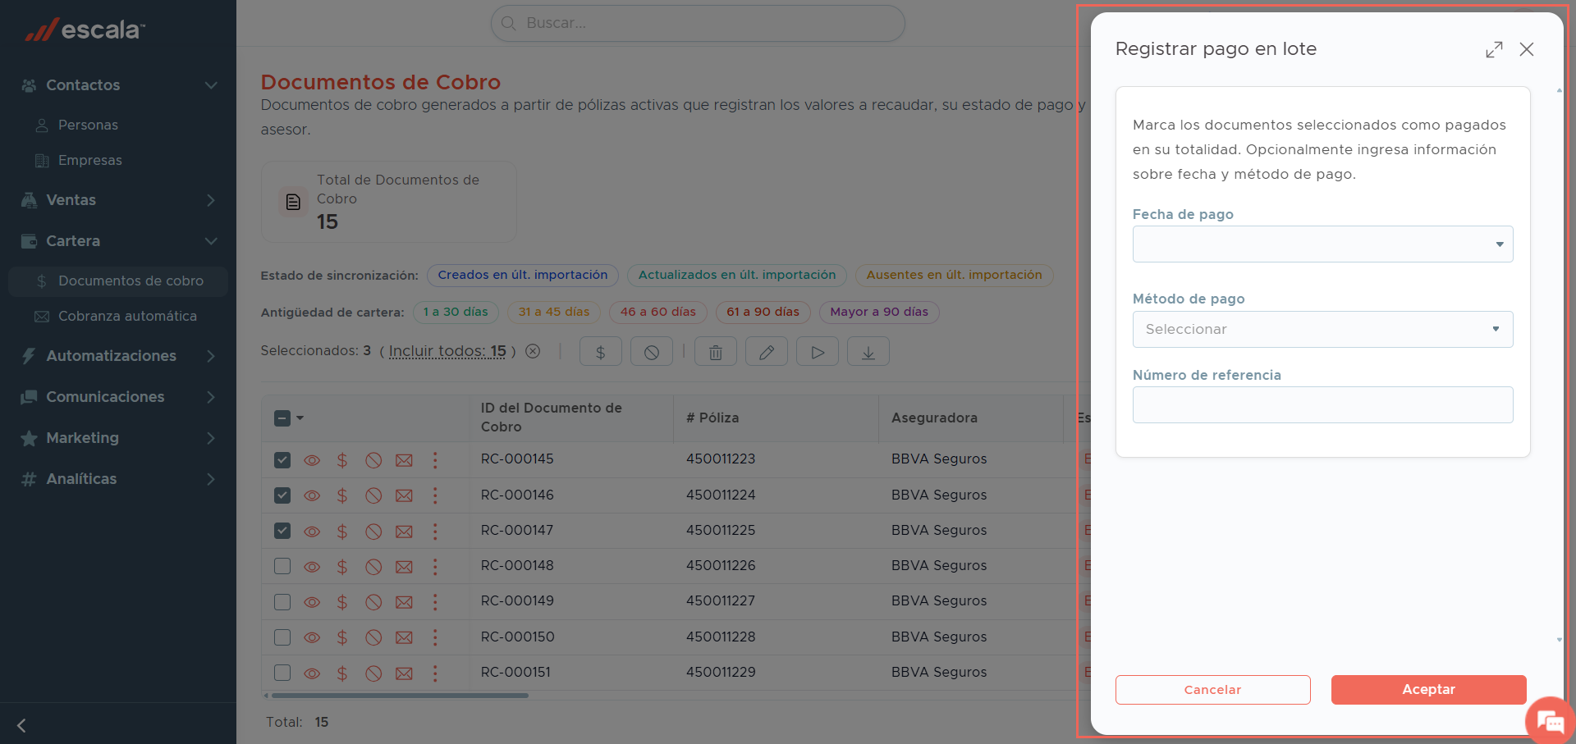The height and width of the screenshot is (744, 1576).
Task: Send email for RC-000145 envelope icon
Action: 404,460
